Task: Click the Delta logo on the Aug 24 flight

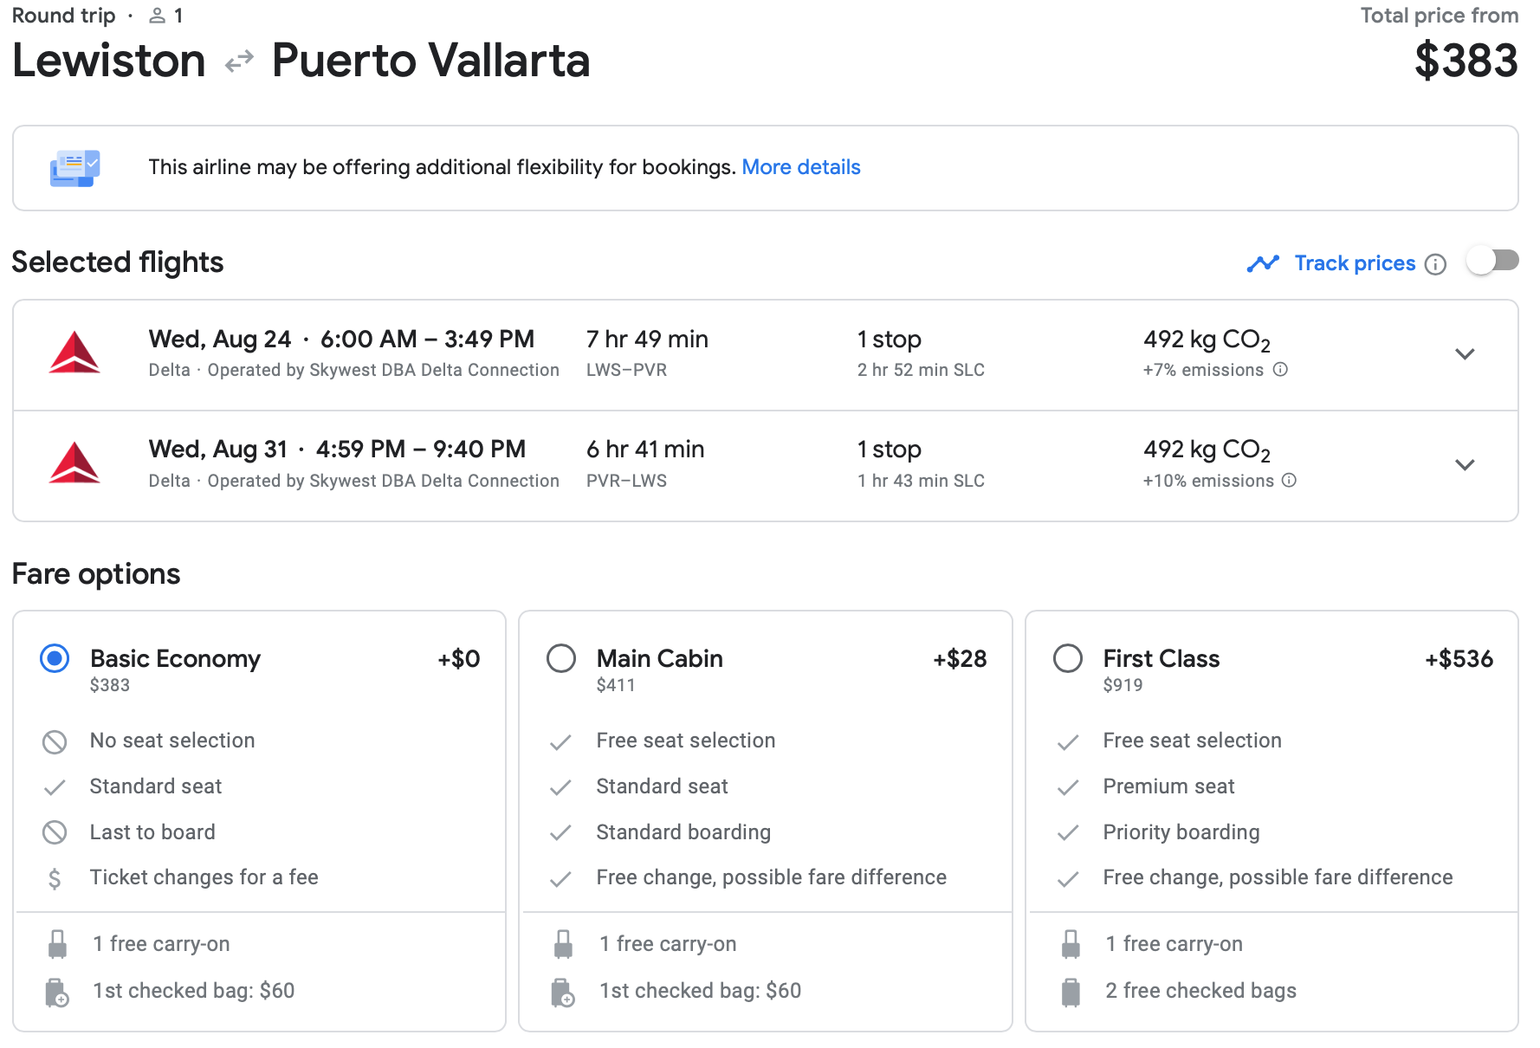Action: coord(74,353)
